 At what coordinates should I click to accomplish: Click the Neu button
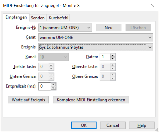pos(109,27)
